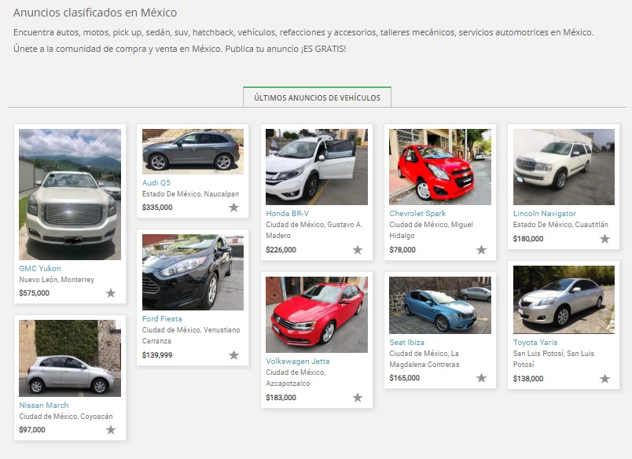The image size is (632, 459).
Task: Star the Nissan March listing
Action: pos(111,430)
